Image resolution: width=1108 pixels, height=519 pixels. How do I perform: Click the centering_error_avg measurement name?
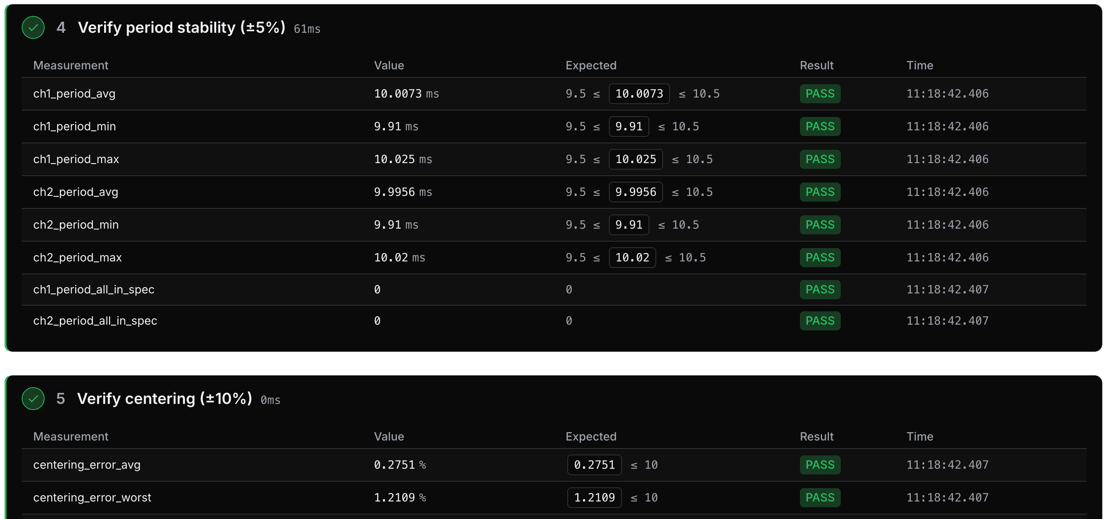(87, 465)
